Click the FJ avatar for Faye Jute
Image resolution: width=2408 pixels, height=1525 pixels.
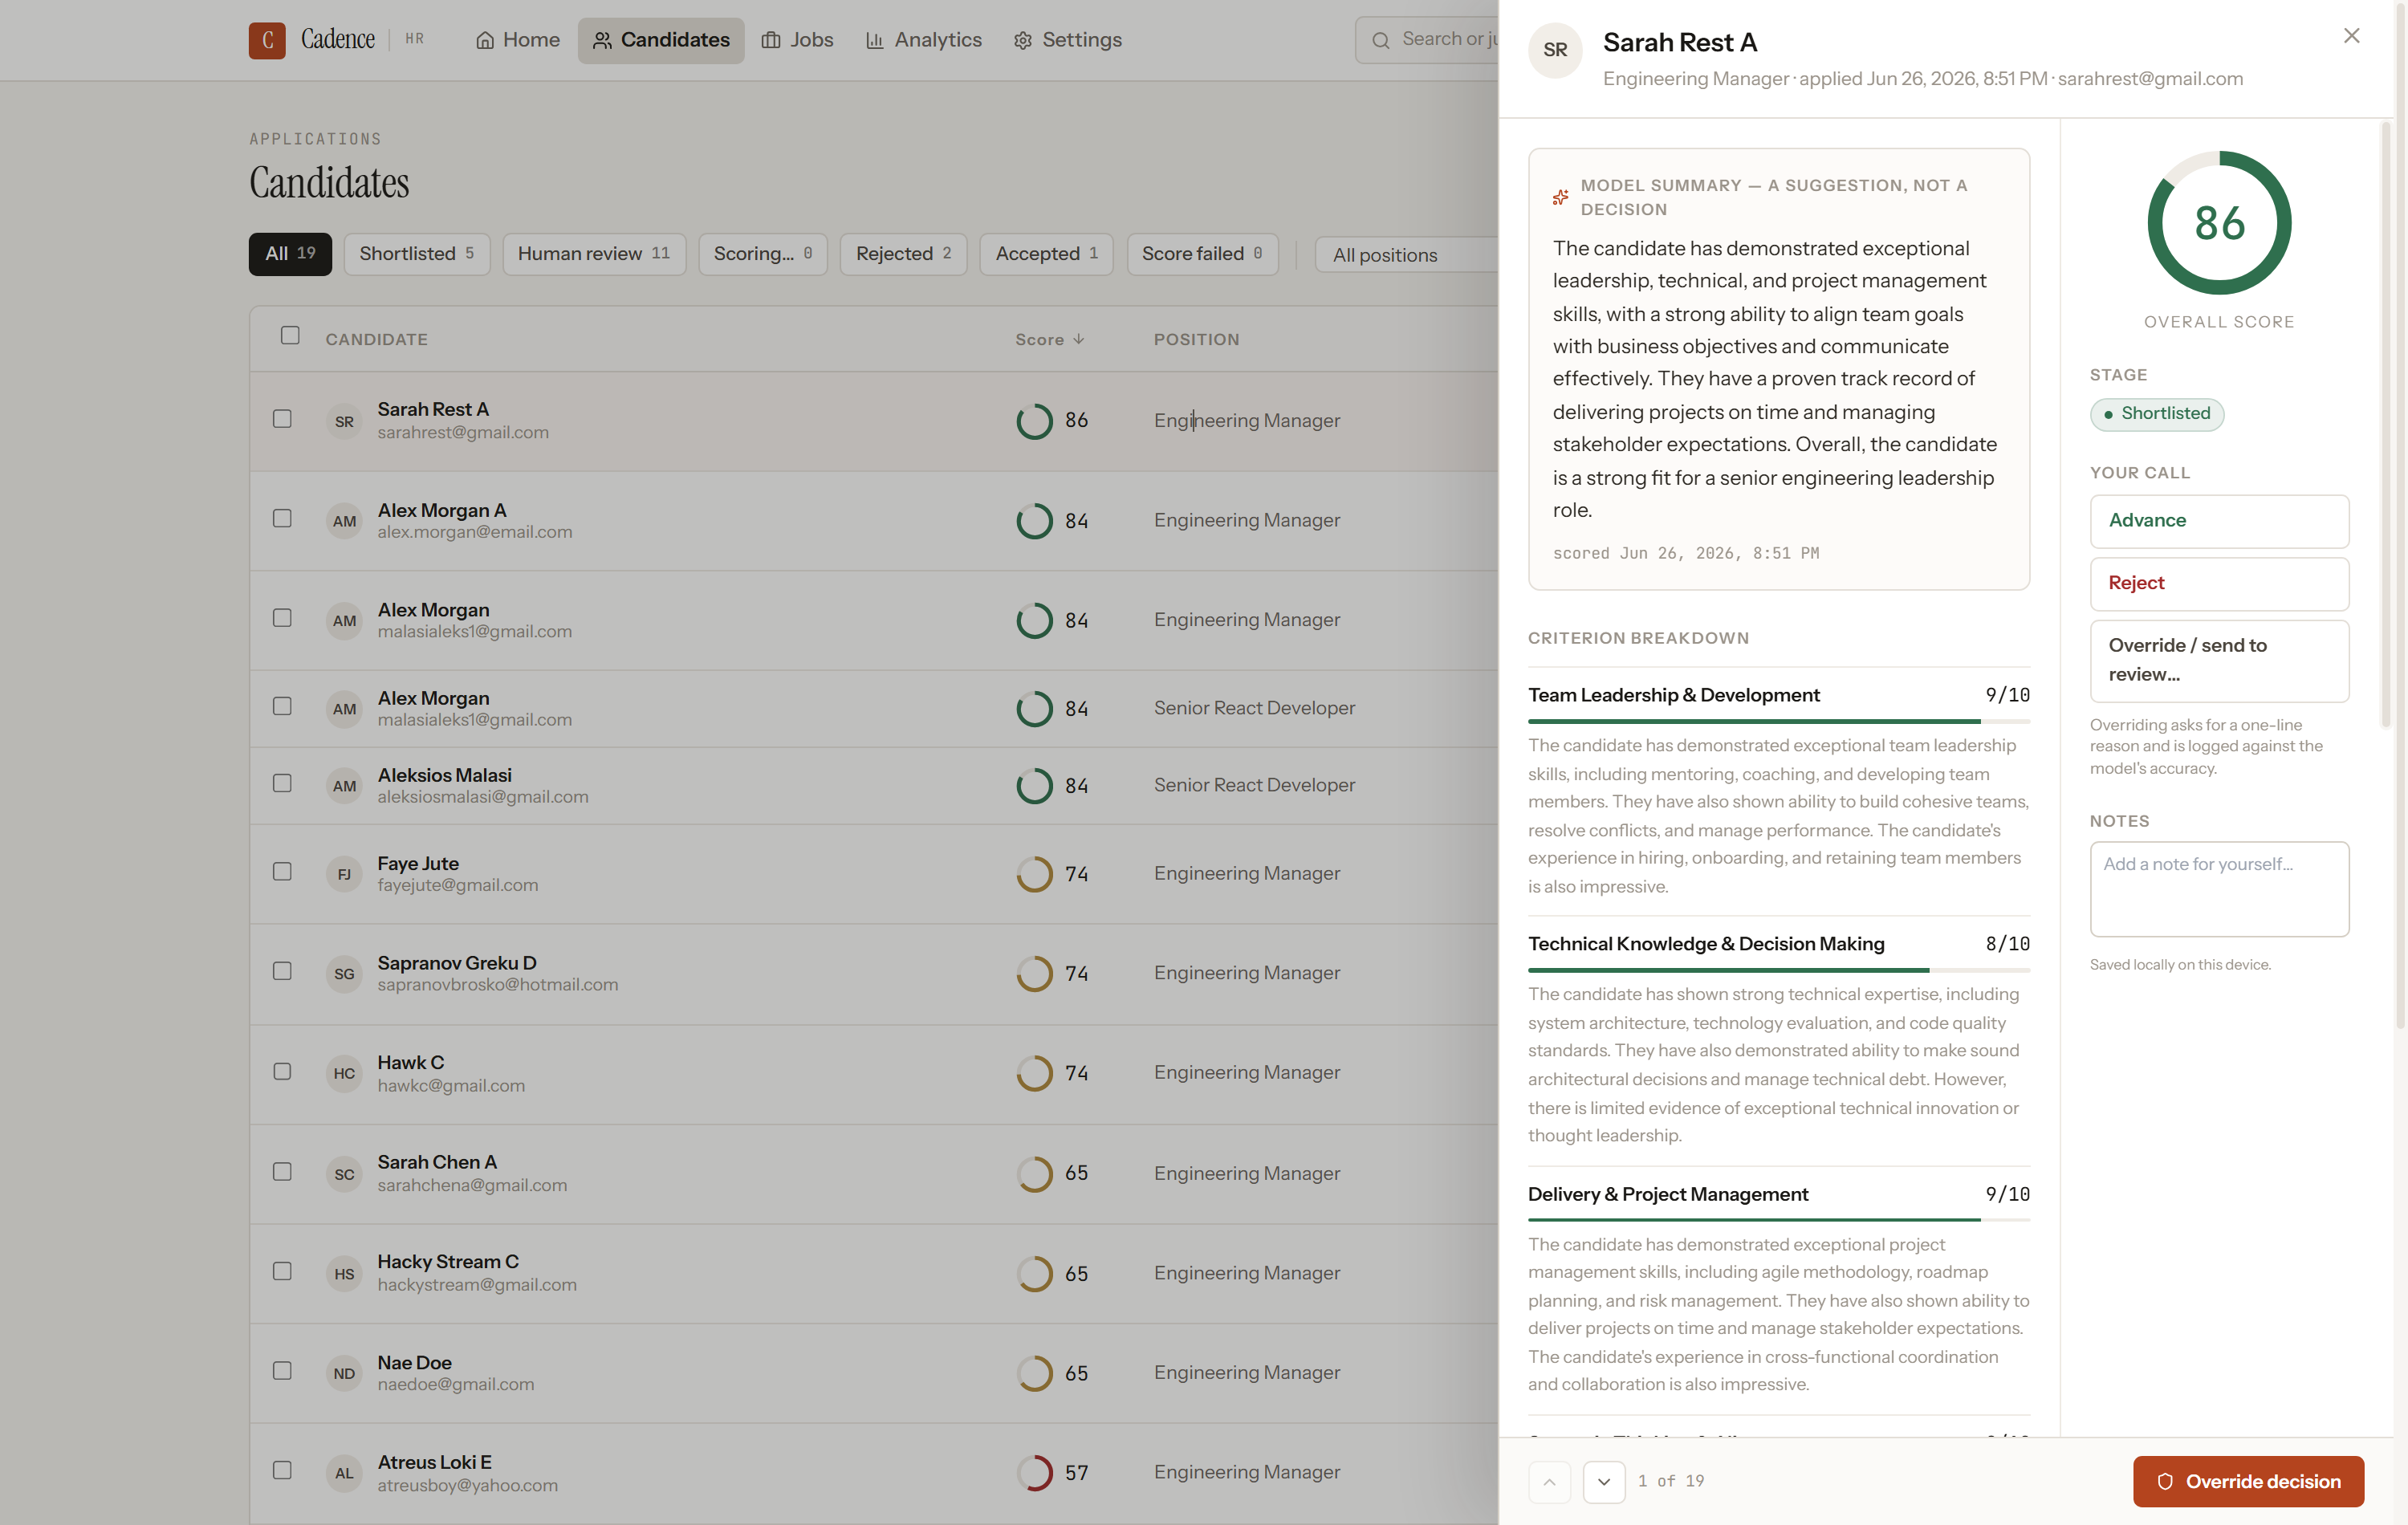point(344,874)
